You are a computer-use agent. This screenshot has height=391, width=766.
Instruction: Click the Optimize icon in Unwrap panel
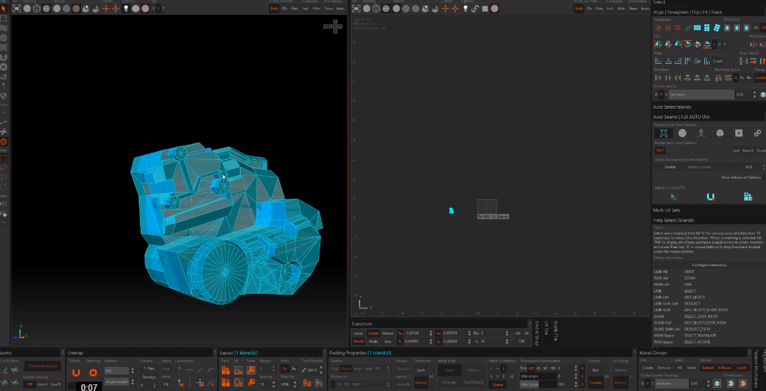point(93,372)
